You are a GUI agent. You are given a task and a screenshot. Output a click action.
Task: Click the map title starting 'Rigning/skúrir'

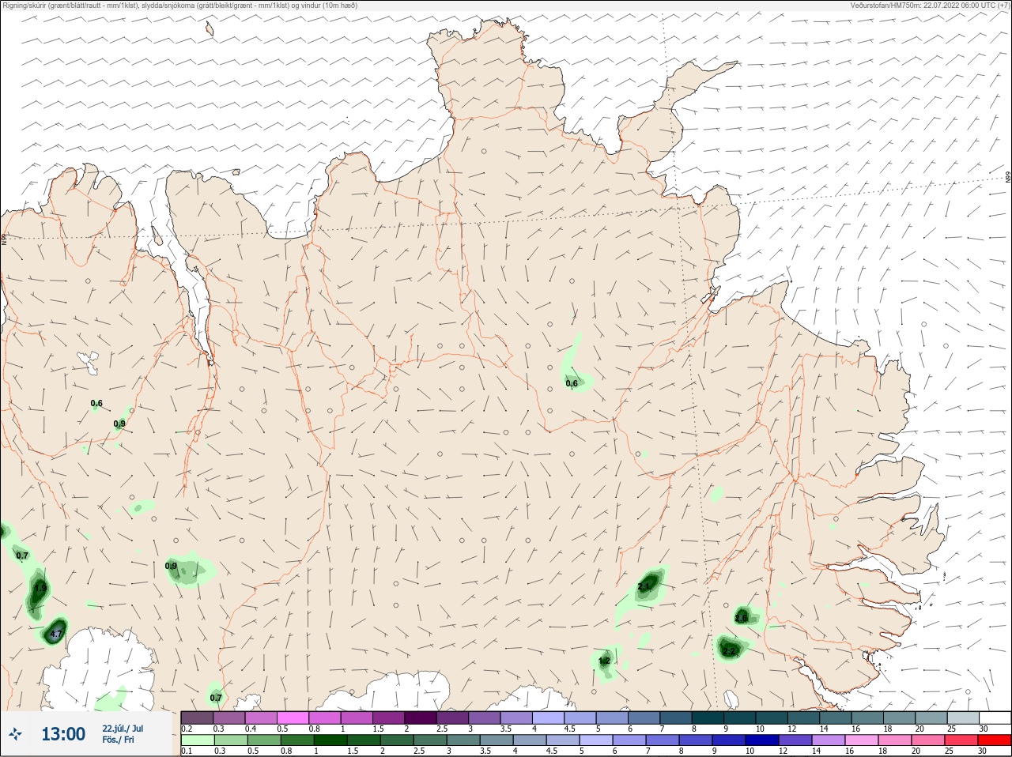[x=180, y=6]
